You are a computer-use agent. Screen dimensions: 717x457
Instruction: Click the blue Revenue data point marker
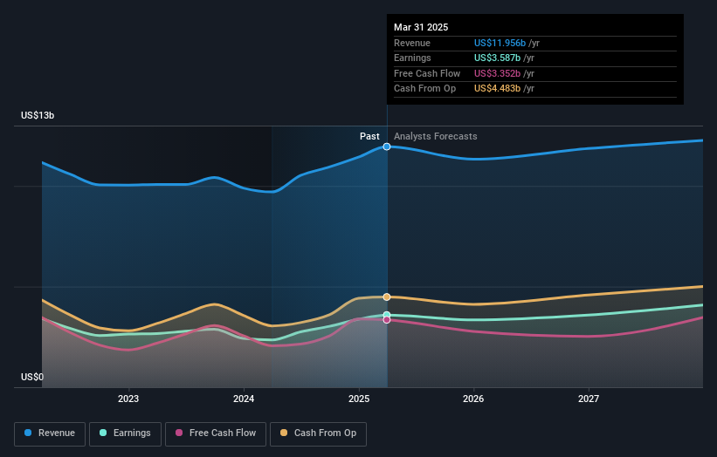coord(387,147)
